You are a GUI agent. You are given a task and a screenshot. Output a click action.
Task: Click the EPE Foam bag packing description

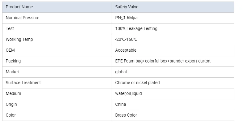pyautogui.click(x=163, y=61)
